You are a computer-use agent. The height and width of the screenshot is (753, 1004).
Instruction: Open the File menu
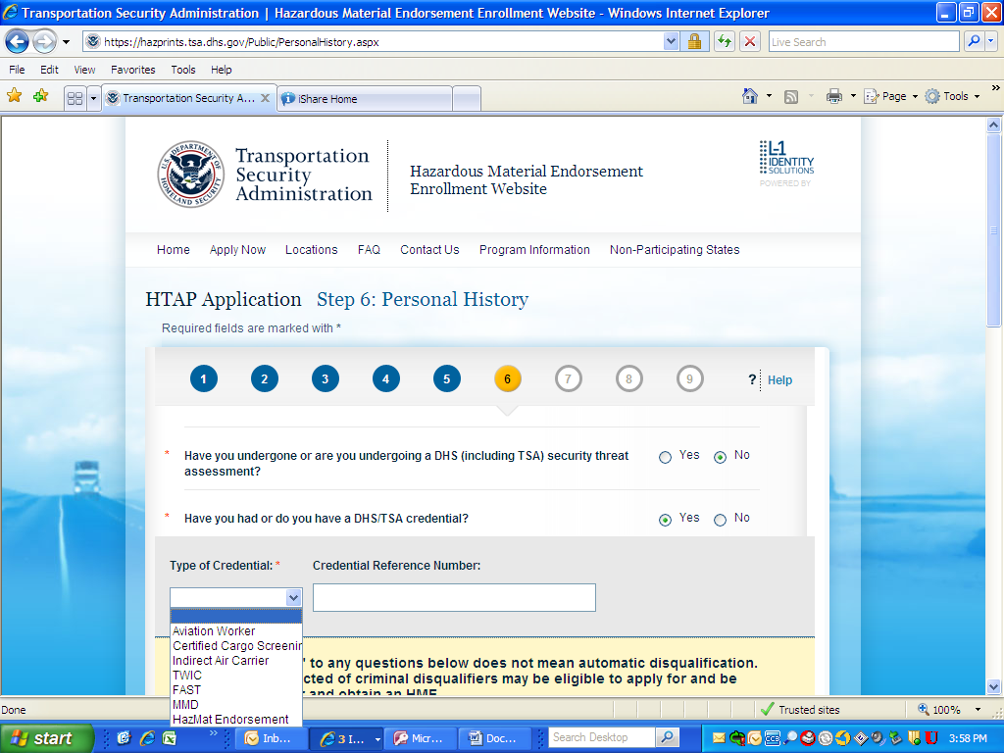17,70
